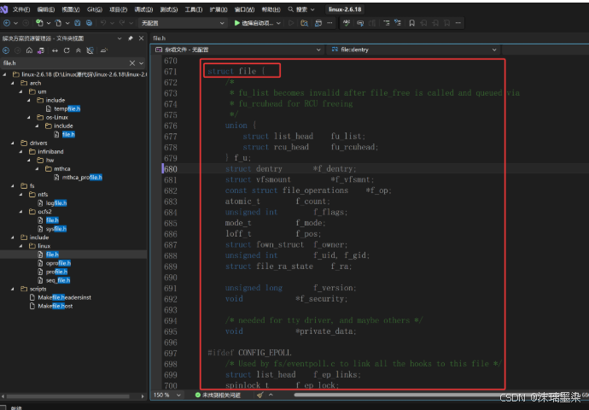Select Makefile.host under scripts

pos(55,307)
